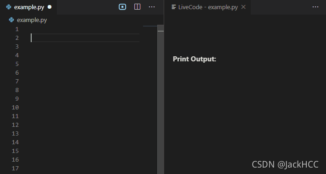Switch to LiveCode - example.py tab

(x=208, y=7)
